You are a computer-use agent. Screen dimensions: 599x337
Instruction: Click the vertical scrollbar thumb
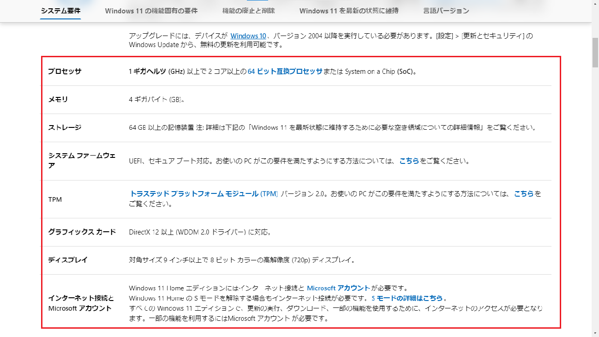pos(595,53)
